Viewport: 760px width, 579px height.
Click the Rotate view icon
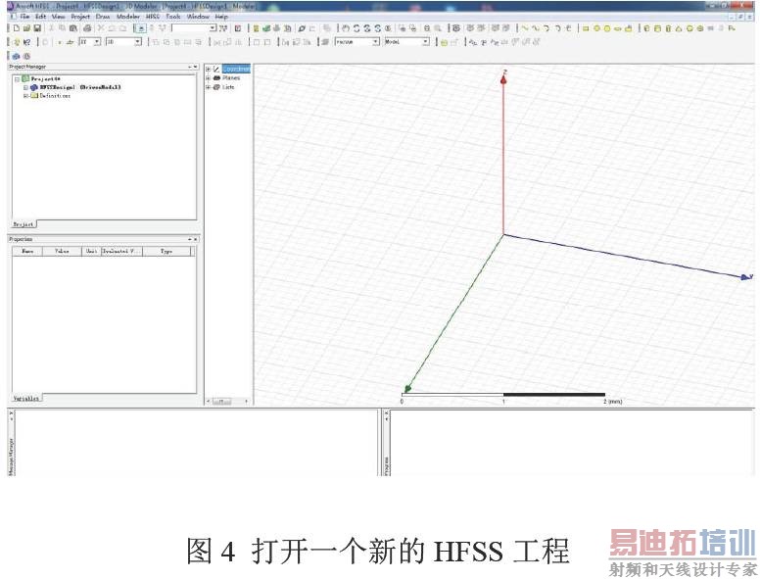pos(356,28)
